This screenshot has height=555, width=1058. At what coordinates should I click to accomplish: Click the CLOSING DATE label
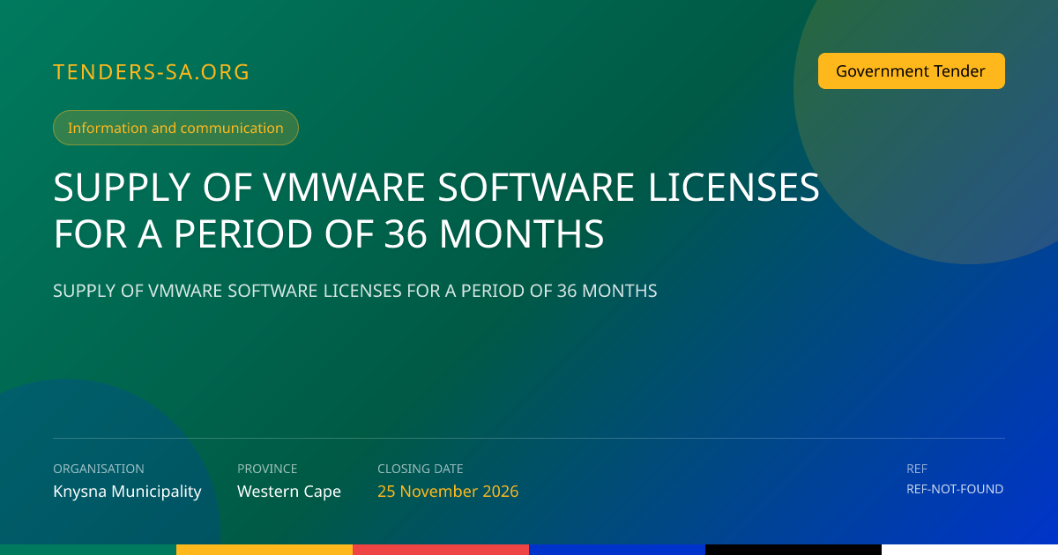click(x=421, y=469)
